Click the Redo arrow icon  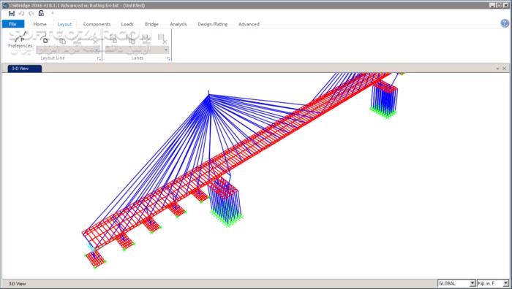31,13
